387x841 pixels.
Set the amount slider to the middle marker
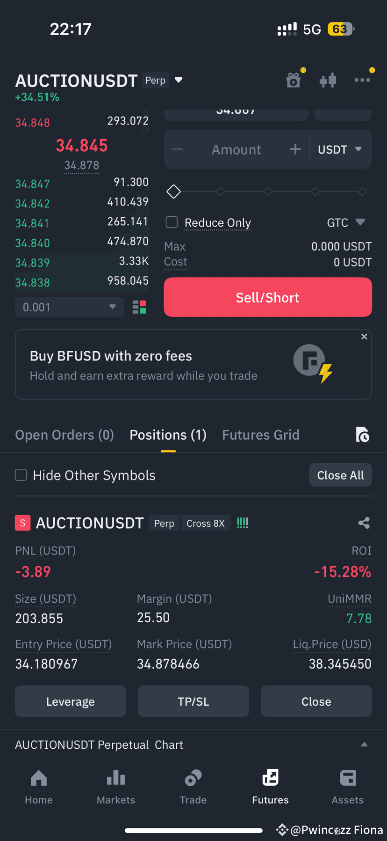(268, 192)
